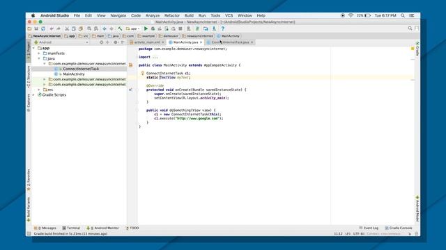This screenshot has height=250, width=446.
Task: Click the yellow warning marker in editor stripe
Action: coord(413,49)
